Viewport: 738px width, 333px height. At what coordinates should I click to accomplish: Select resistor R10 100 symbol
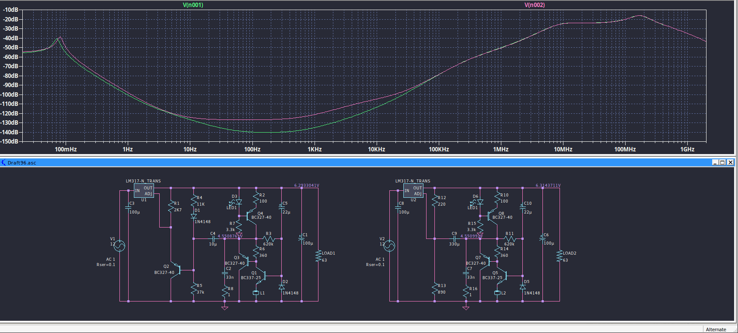point(497,198)
